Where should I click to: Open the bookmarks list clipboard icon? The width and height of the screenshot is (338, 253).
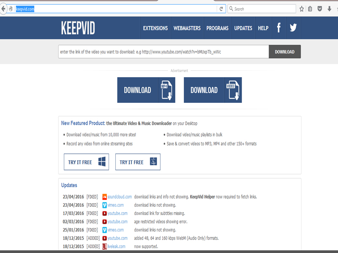pos(310,9)
